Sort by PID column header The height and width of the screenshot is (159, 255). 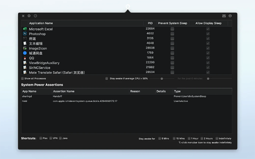150,23
